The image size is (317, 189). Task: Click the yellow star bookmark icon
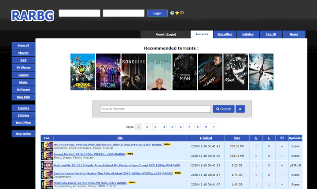click(177, 13)
